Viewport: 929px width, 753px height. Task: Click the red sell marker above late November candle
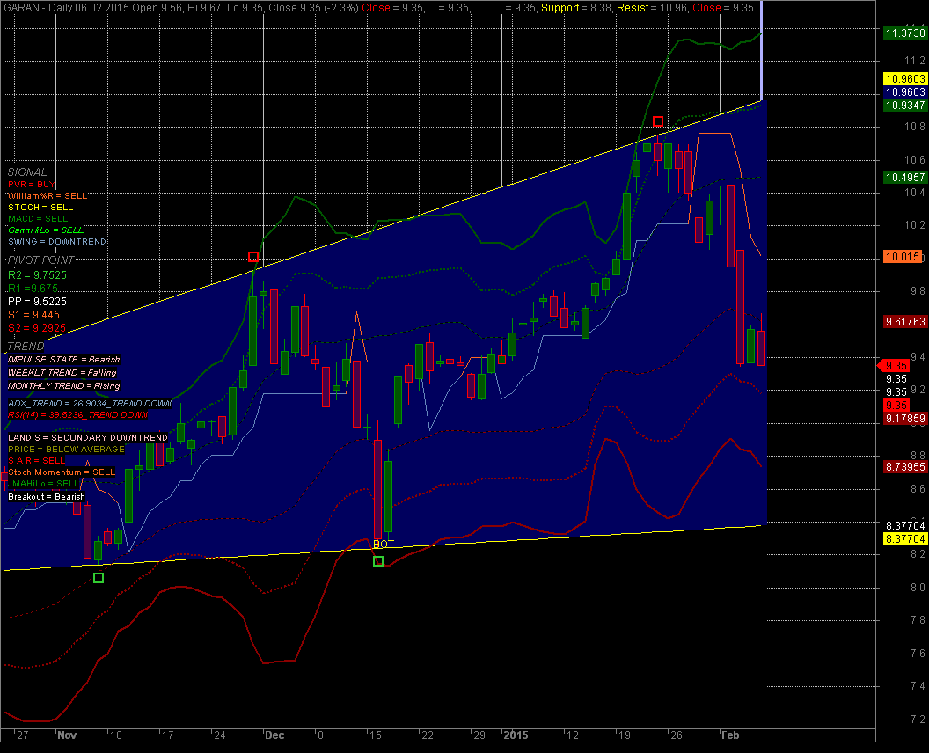[x=253, y=257]
